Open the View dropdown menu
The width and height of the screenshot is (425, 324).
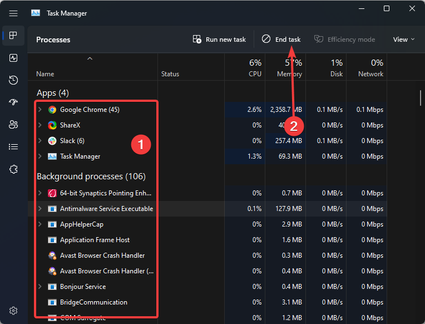pos(404,40)
